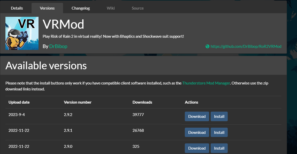
Task: Install version 2.9.0
Action: tap(219, 148)
